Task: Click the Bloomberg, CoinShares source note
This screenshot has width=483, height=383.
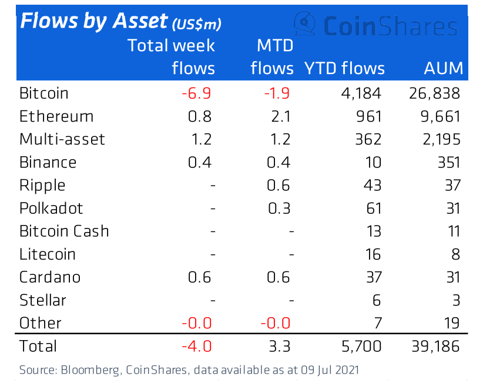Action: pyautogui.click(x=189, y=369)
